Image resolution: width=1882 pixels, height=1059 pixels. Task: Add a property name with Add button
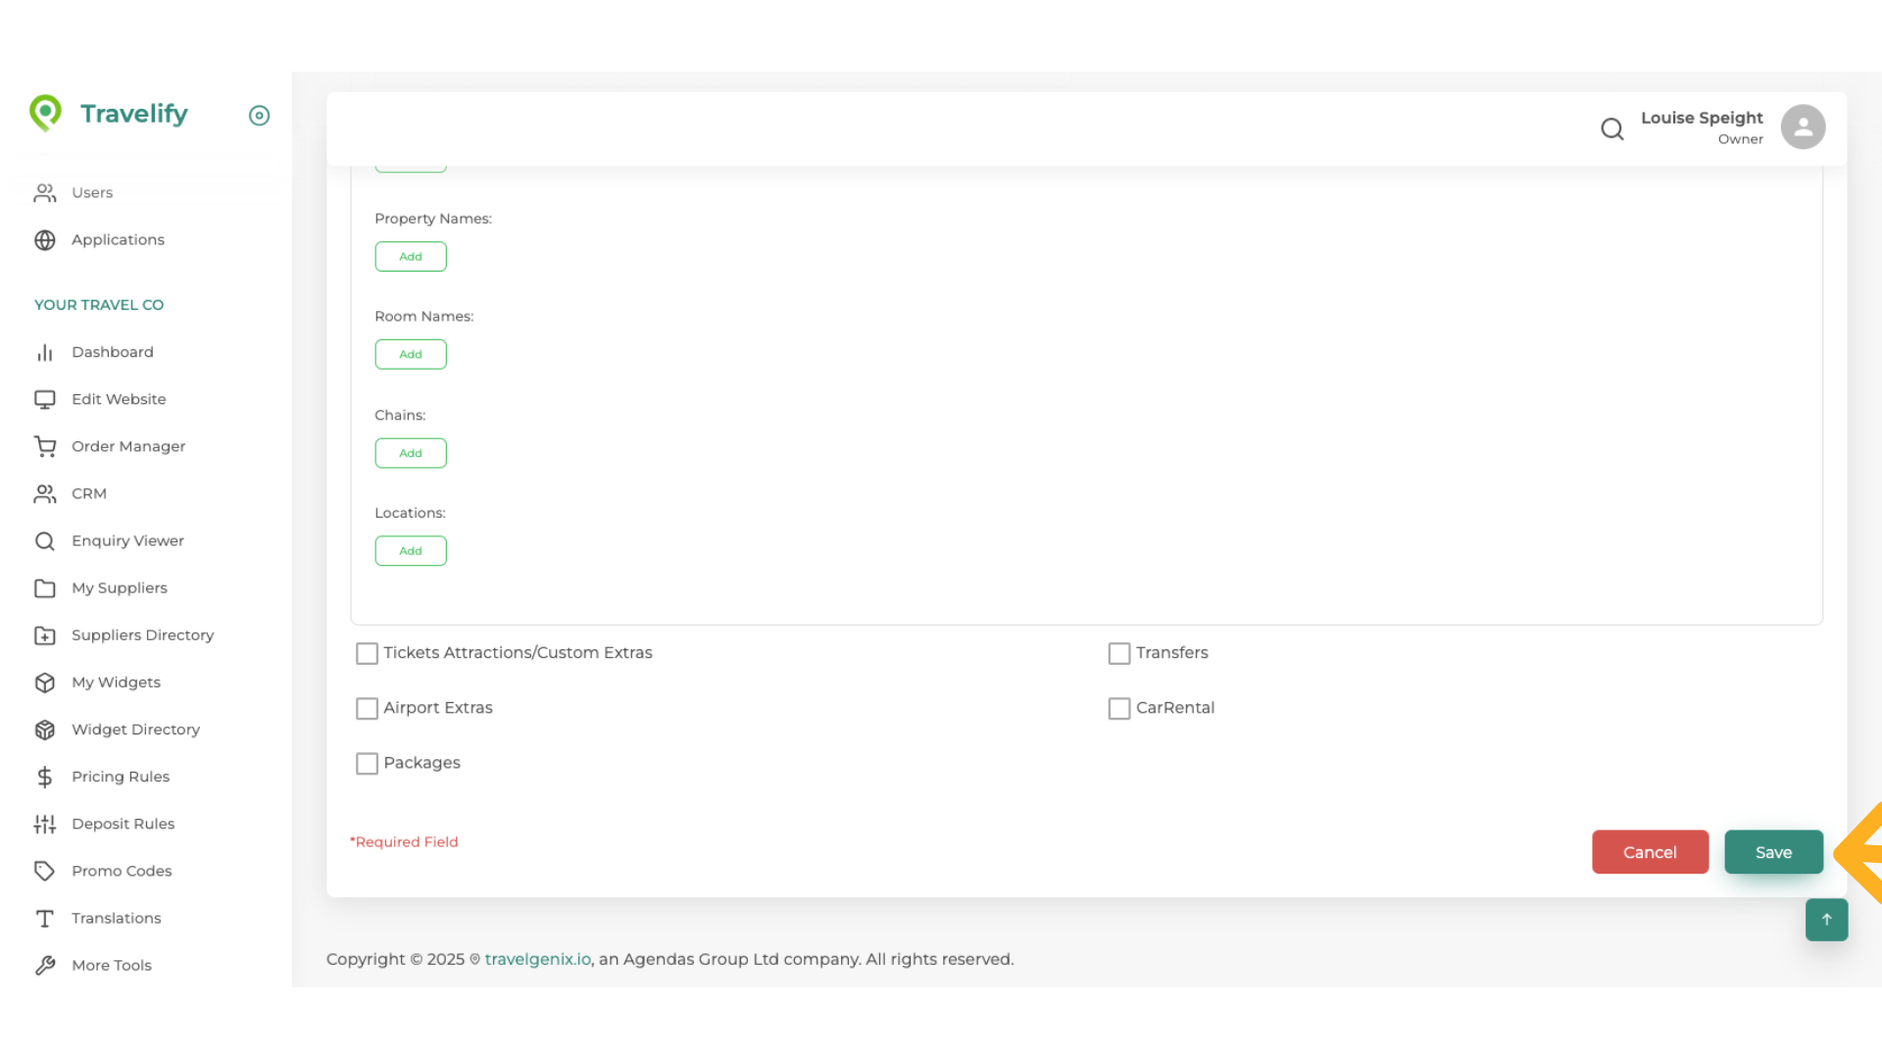pyautogui.click(x=410, y=257)
